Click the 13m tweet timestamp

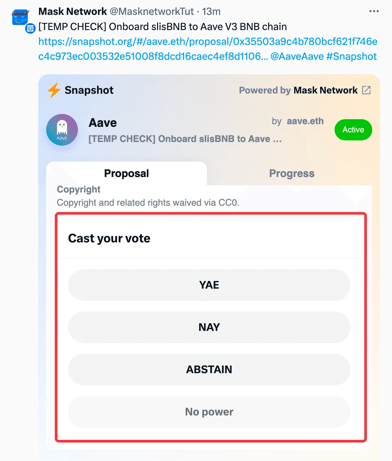211,12
